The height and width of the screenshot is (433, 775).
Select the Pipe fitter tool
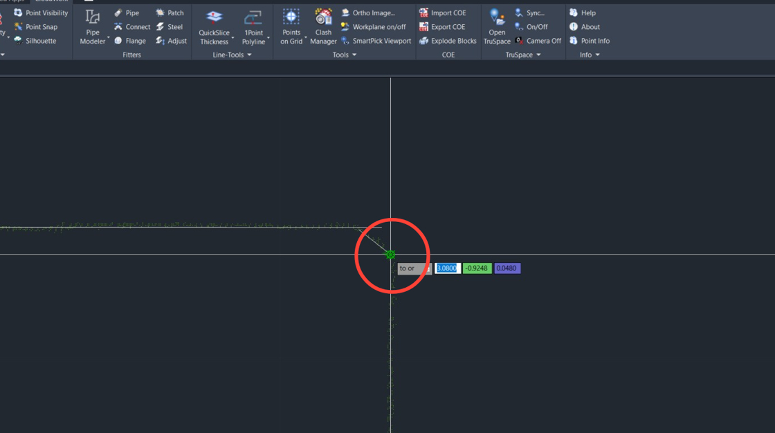tap(127, 13)
